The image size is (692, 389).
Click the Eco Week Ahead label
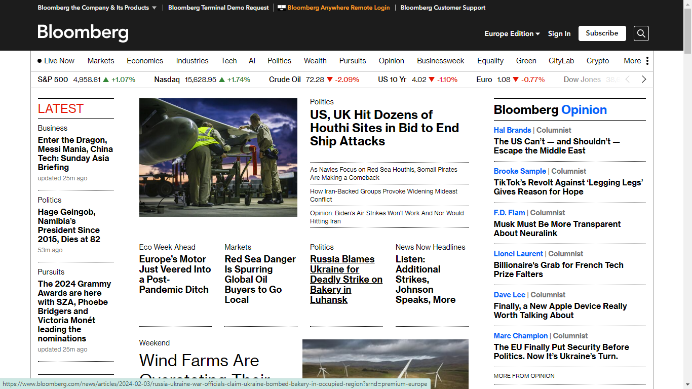click(167, 247)
